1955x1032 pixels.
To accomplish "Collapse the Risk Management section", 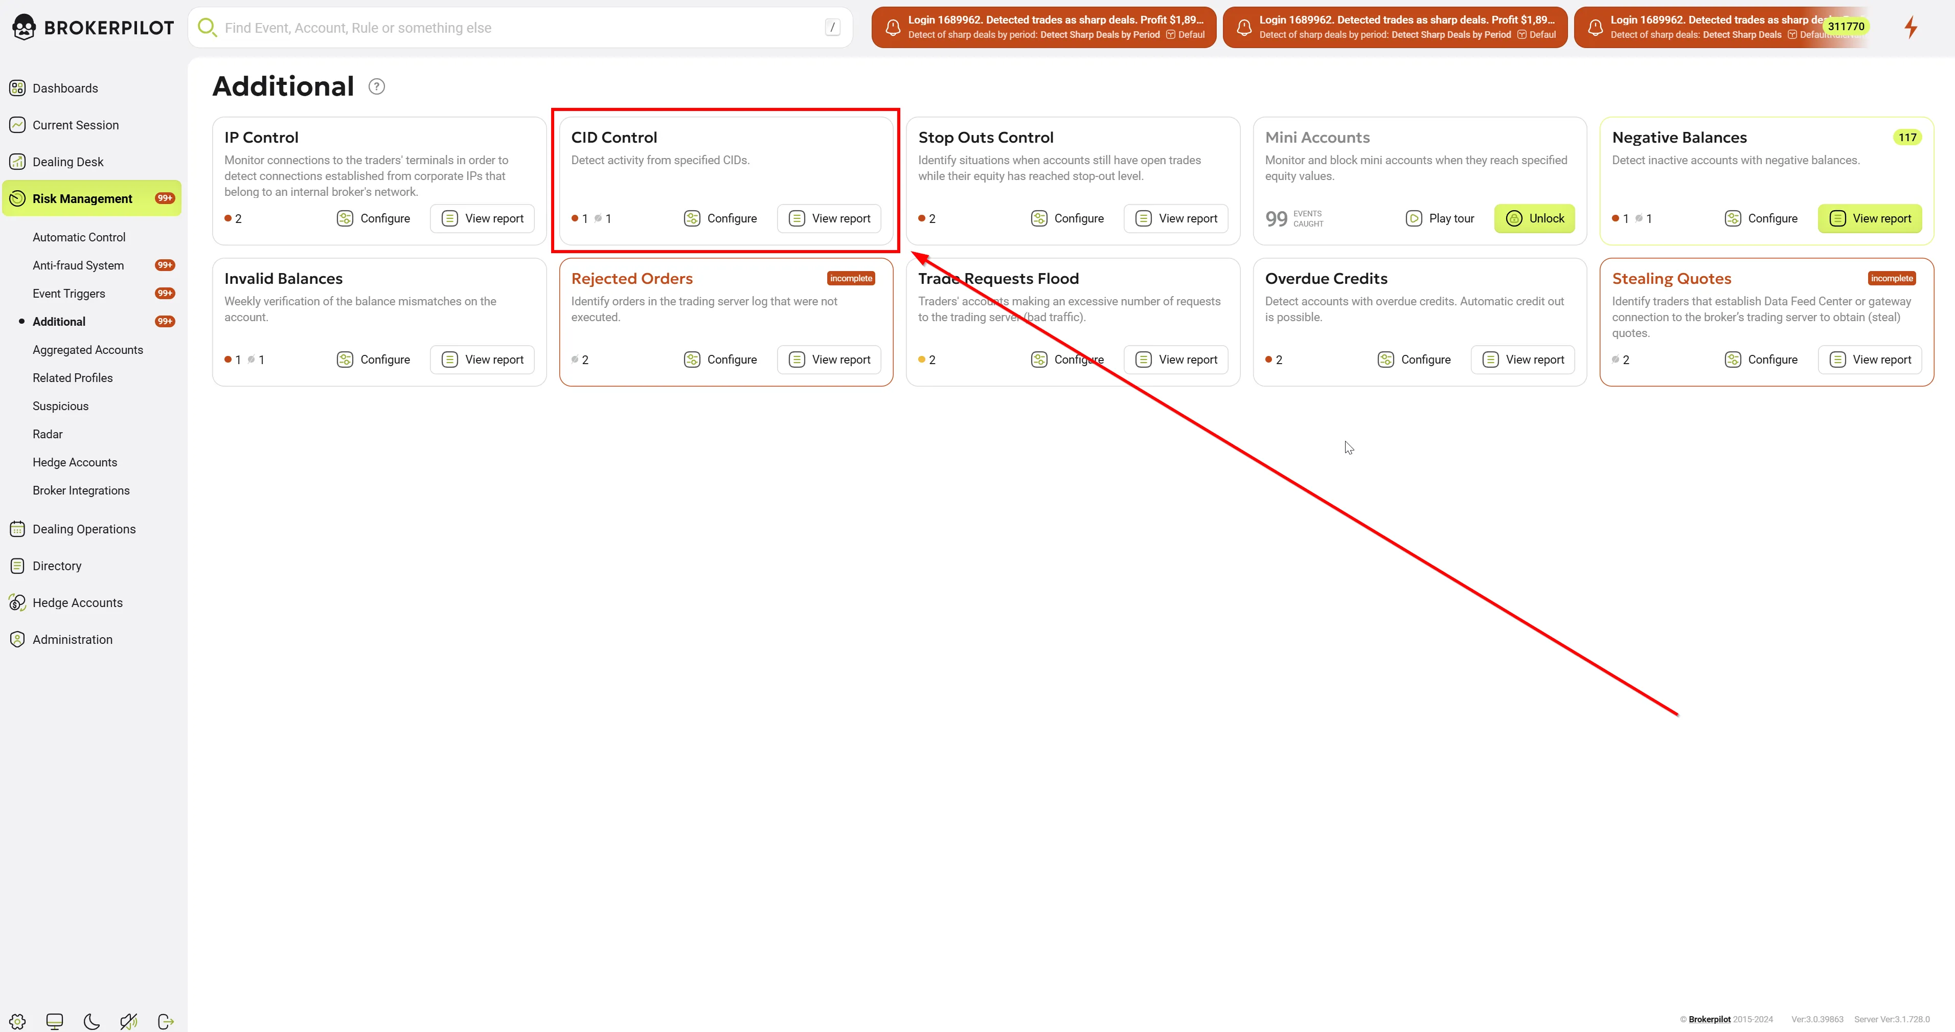I will click(x=92, y=198).
